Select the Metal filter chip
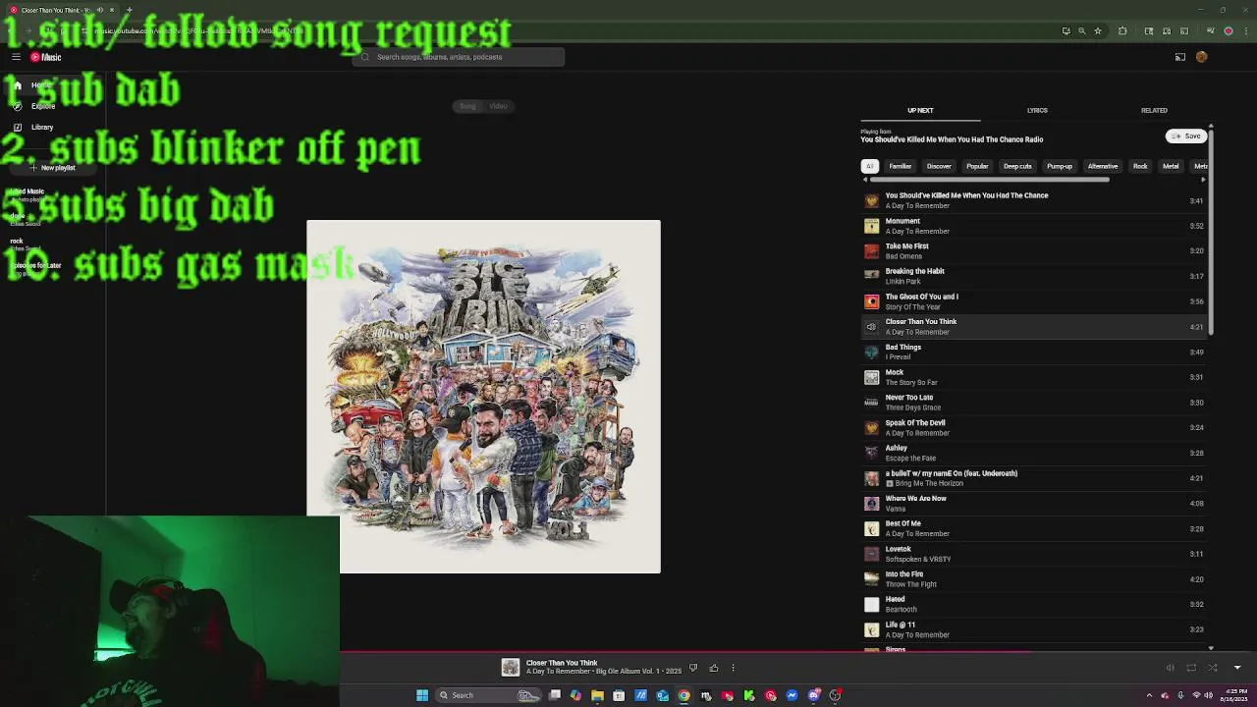1257x707 pixels. coord(1171,166)
